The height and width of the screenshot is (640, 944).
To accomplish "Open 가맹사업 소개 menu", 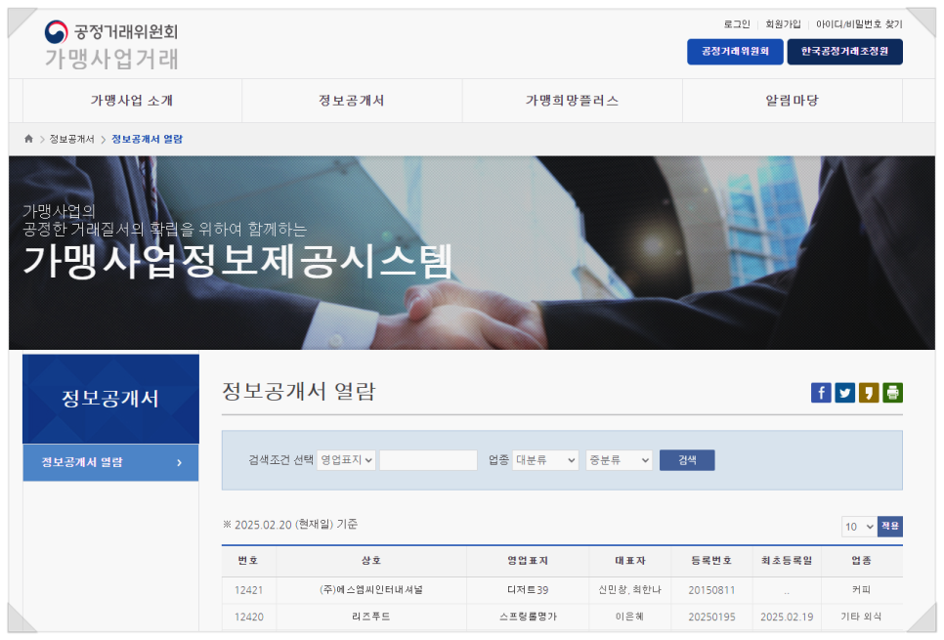I will click(132, 101).
